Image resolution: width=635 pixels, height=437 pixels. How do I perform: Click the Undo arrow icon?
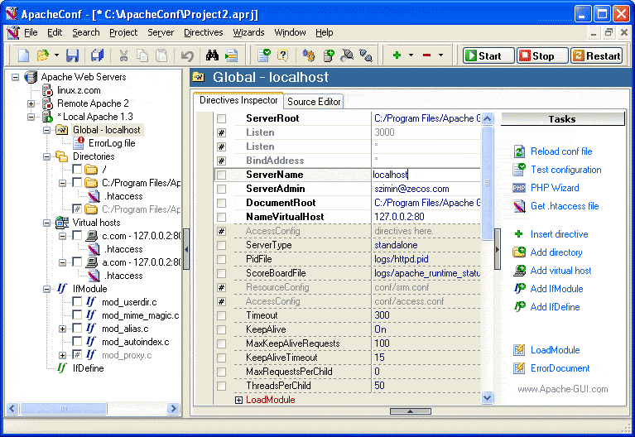(187, 55)
